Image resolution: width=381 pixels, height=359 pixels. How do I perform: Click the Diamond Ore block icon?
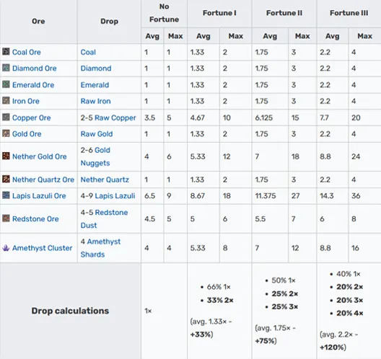[6, 68]
